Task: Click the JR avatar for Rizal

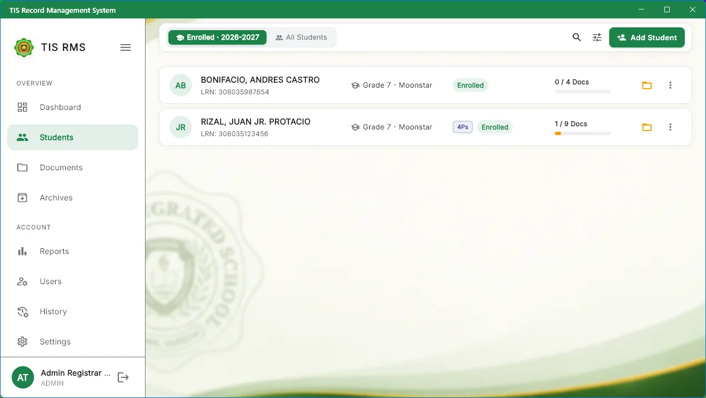Action: [x=181, y=127]
